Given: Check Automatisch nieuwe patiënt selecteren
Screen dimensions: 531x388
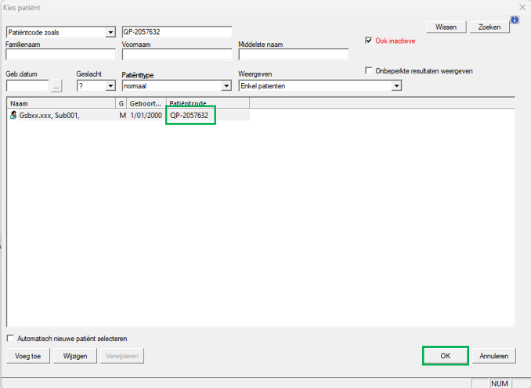Looking at the screenshot, I should click(10, 339).
